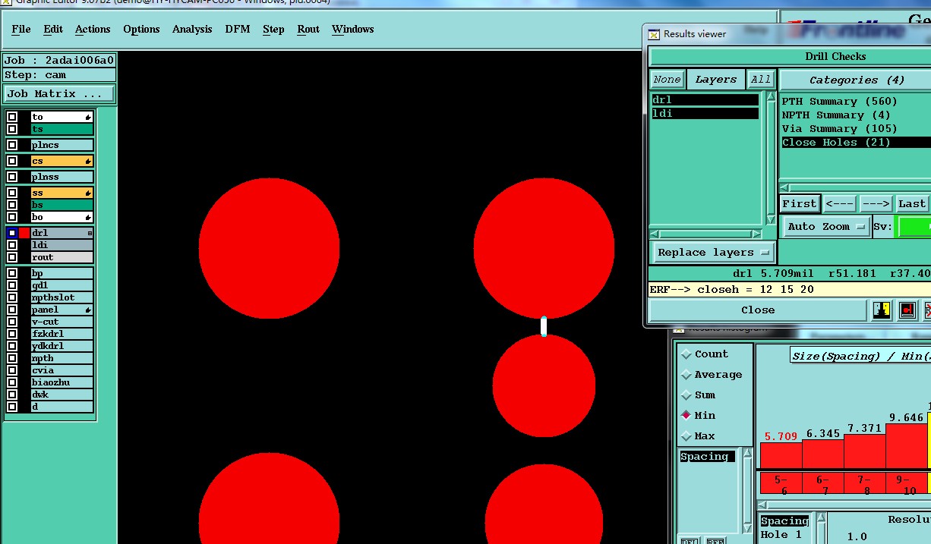Click the right arrow under the Layers list

pyautogui.click(x=756, y=234)
